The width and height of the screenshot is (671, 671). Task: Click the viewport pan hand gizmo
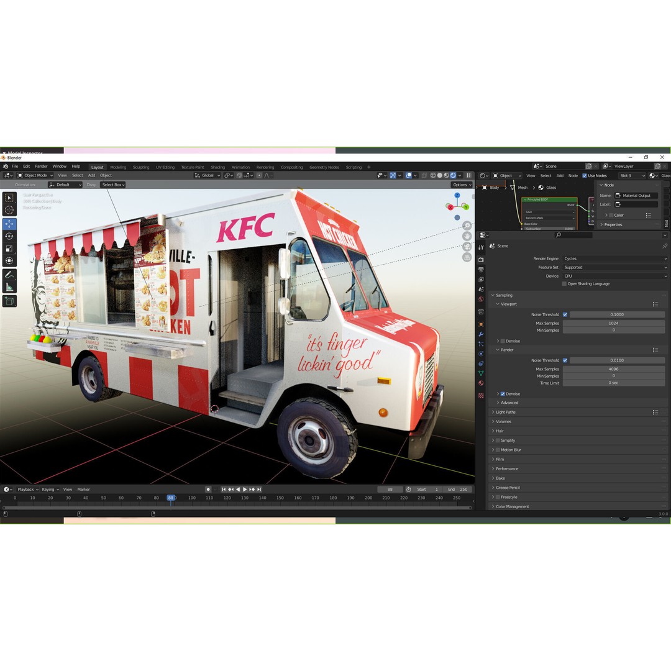467,236
